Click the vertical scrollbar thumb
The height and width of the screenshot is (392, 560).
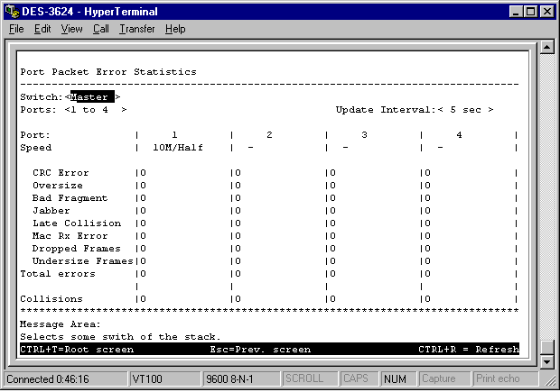[x=546, y=347]
